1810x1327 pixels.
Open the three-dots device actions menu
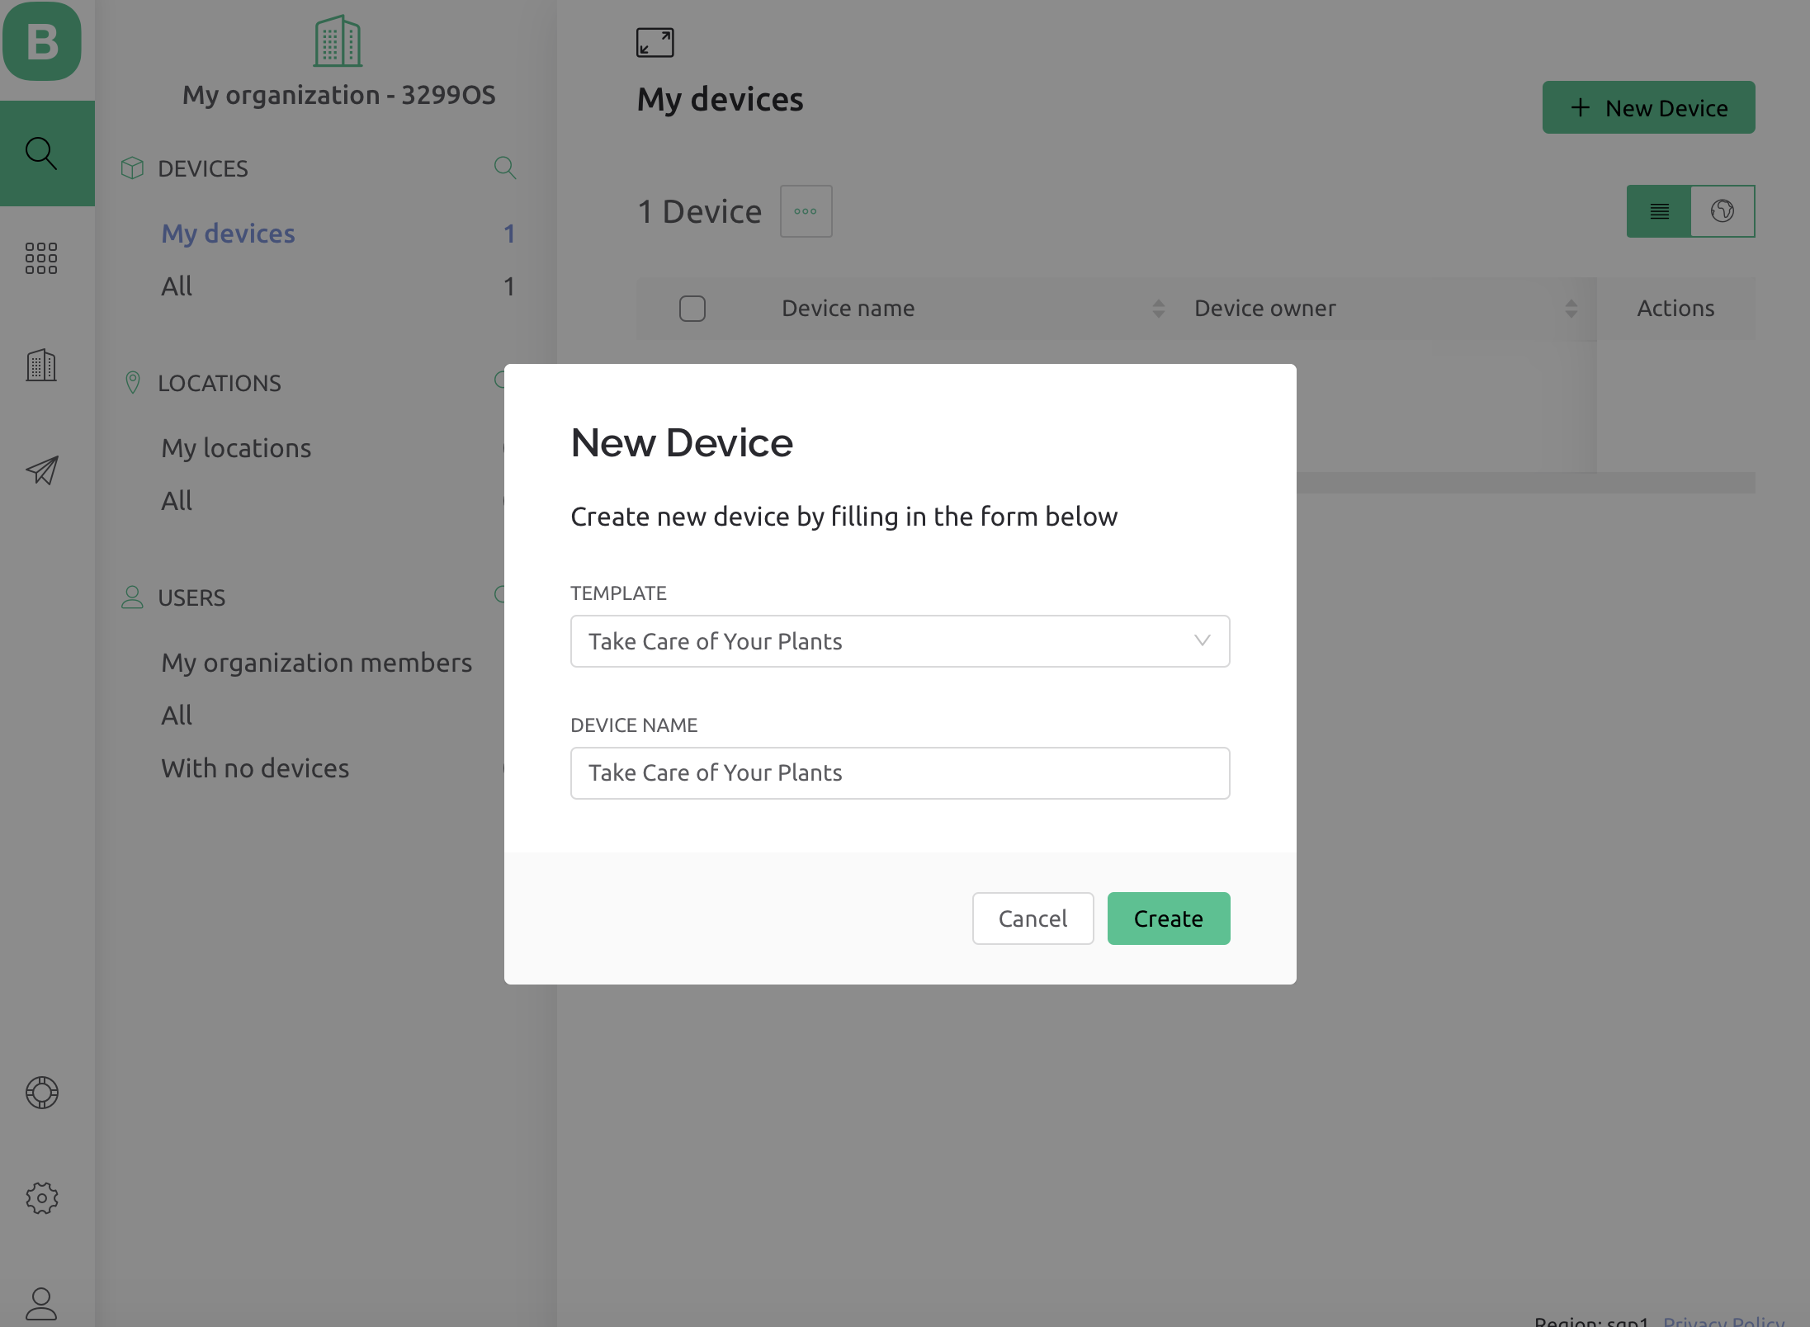pyautogui.click(x=806, y=211)
